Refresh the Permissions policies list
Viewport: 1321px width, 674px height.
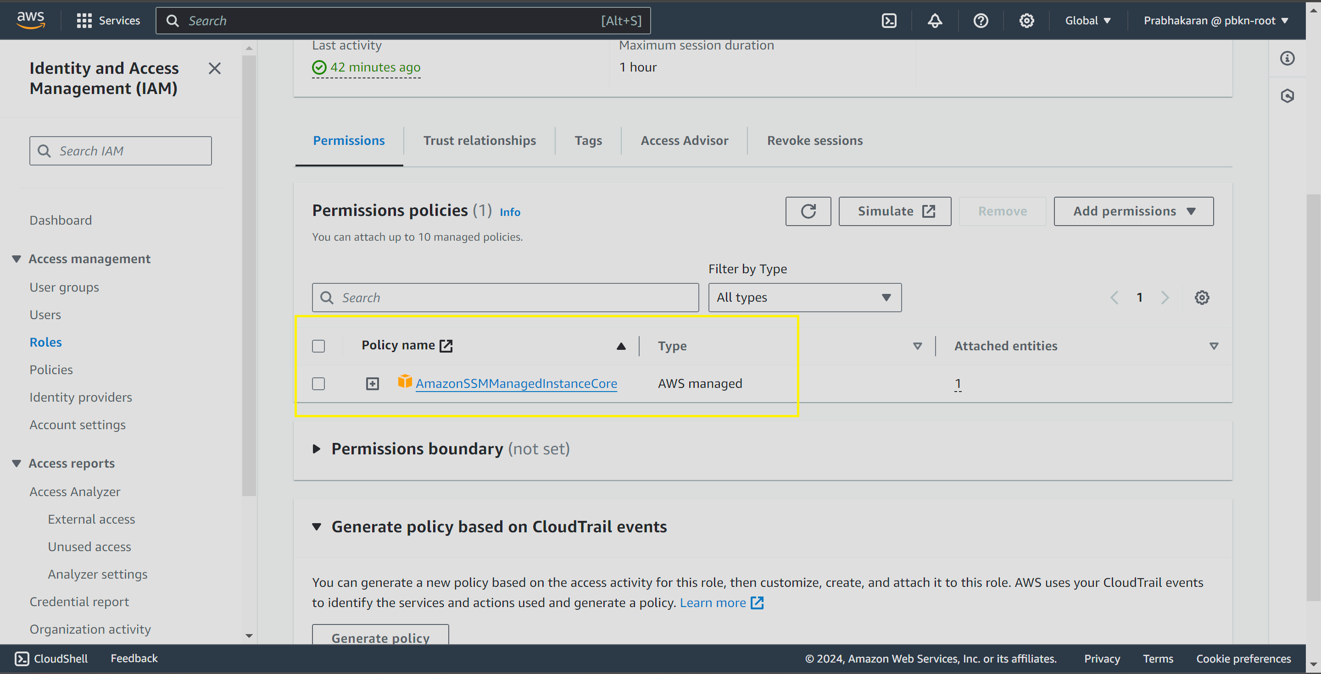(808, 210)
